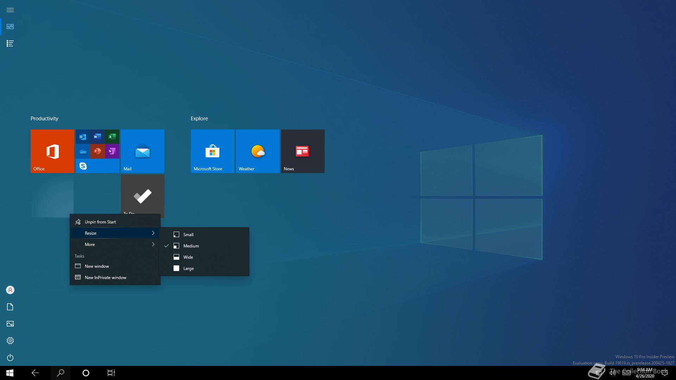Viewport: 676px width, 380px height.
Task: Open the clock showing 4/26/2020
Action: pos(645,373)
